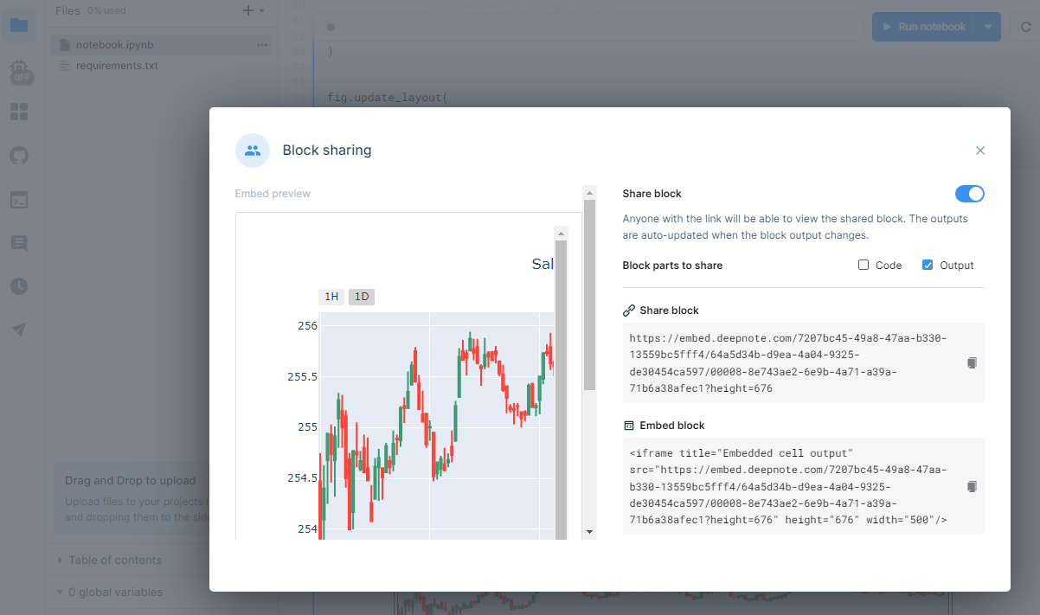Click the inner chart scrollbar up arrow
This screenshot has width=1040, height=615.
561,234
